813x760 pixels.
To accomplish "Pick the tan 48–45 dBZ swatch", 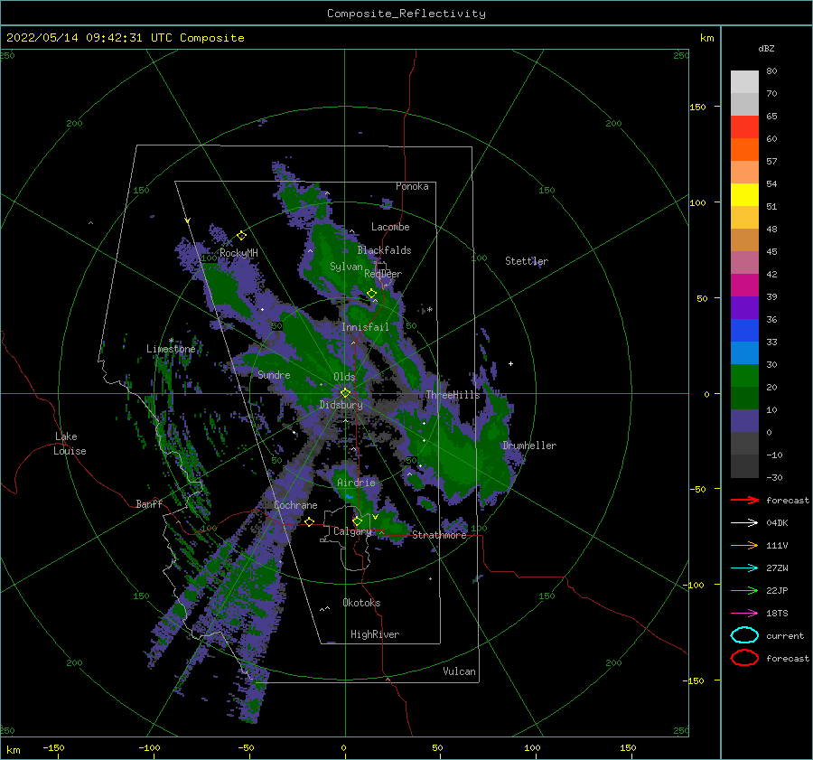I will click(x=744, y=240).
